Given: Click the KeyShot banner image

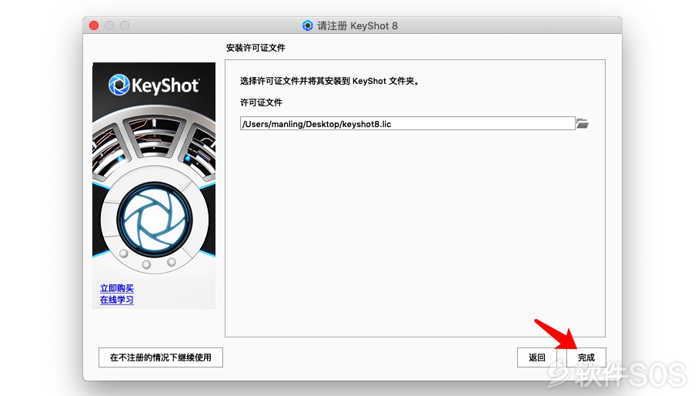Looking at the screenshot, I should pos(154,186).
